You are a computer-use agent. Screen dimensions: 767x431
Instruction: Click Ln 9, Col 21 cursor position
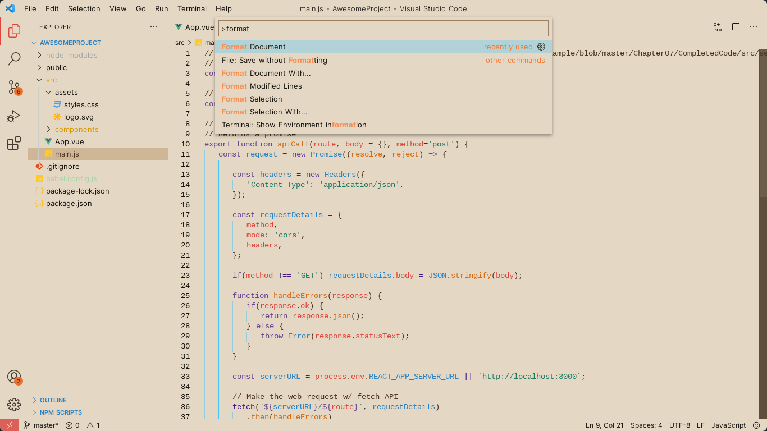(605, 425)
